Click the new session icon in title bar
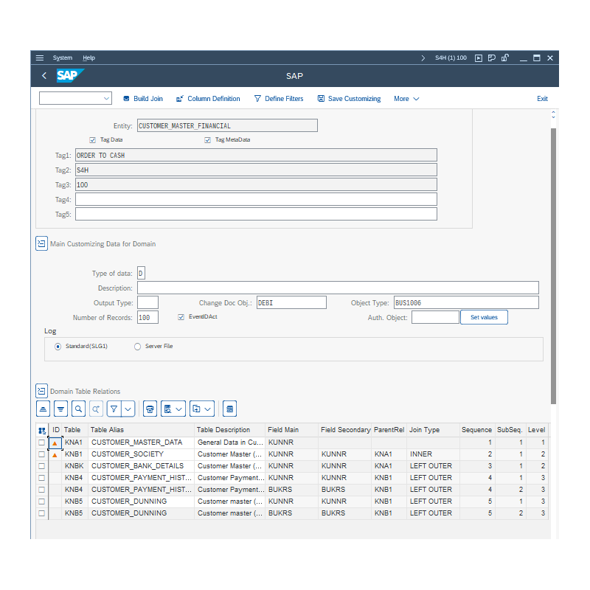Viewport: 590px width, 590px height. click(x=491, y=58)
